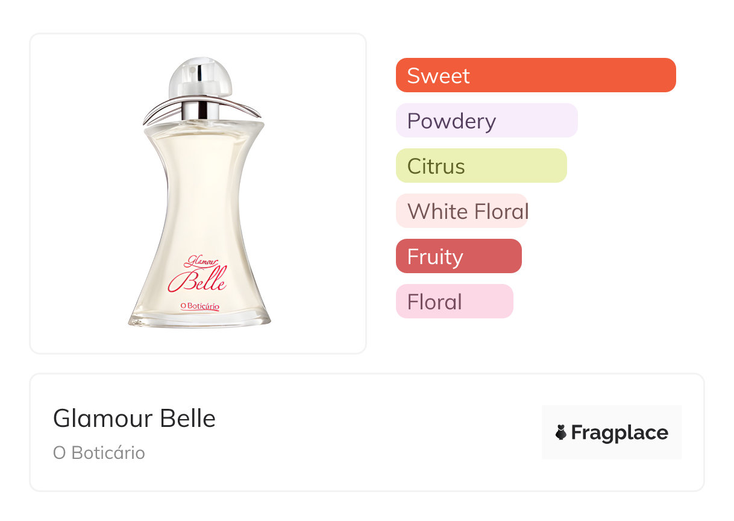
Task: Click the transparent spray cap on the bottle
Action: click(199, 77)
